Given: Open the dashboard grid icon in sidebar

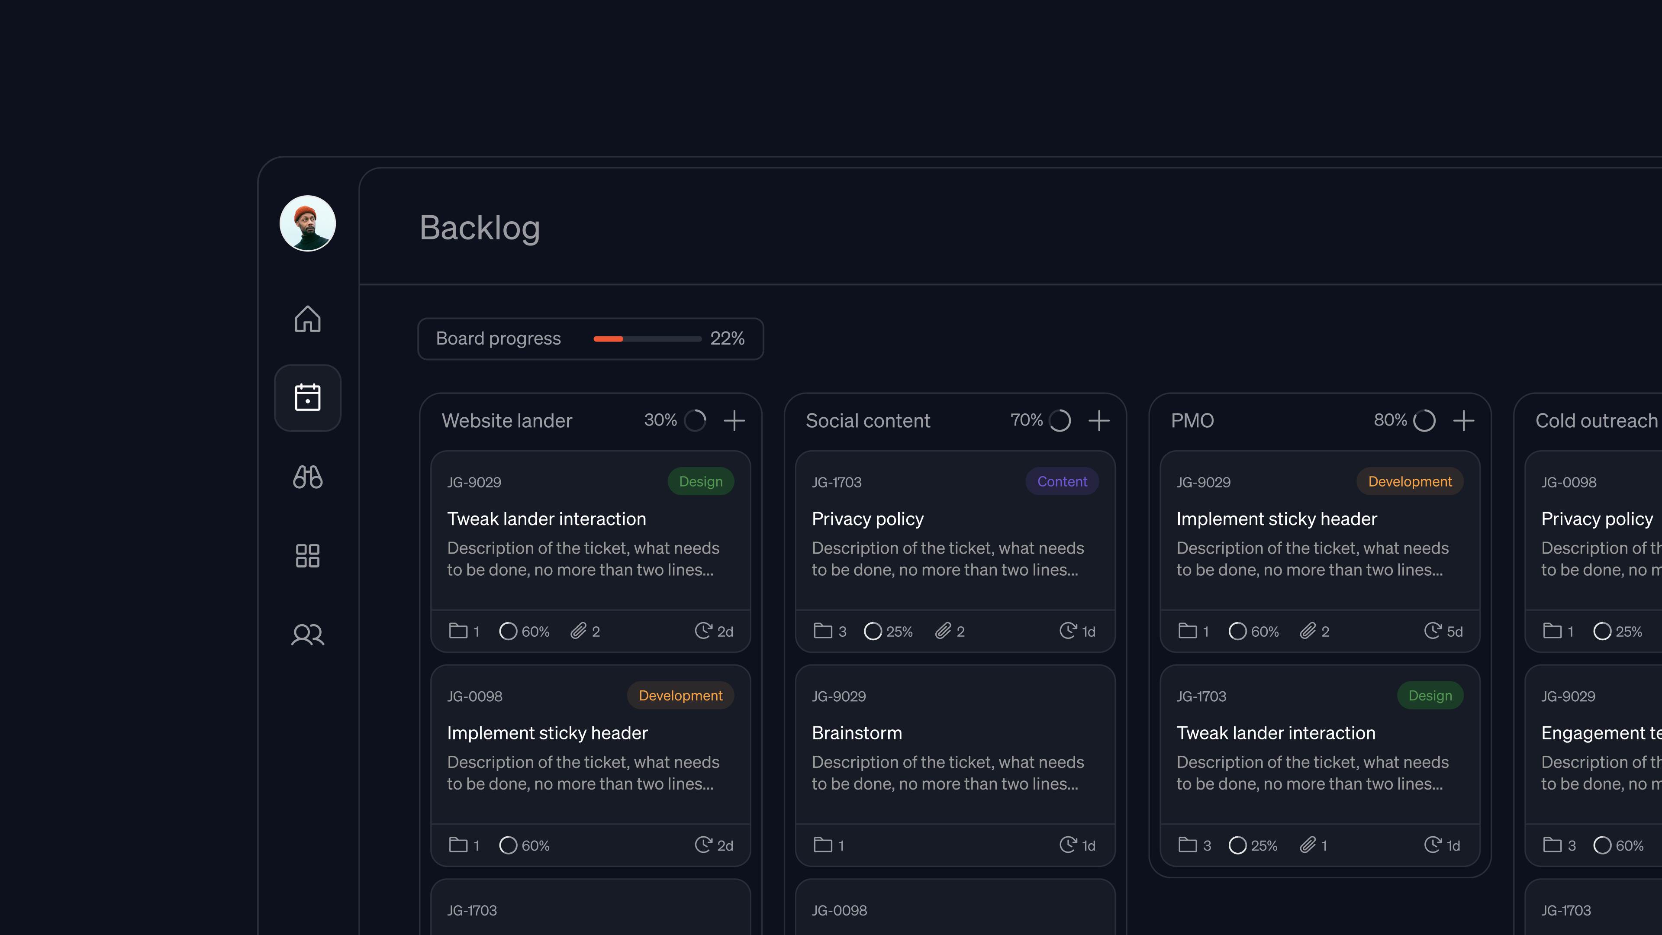Looking at the screenshot, I should [x=307, y=555].
